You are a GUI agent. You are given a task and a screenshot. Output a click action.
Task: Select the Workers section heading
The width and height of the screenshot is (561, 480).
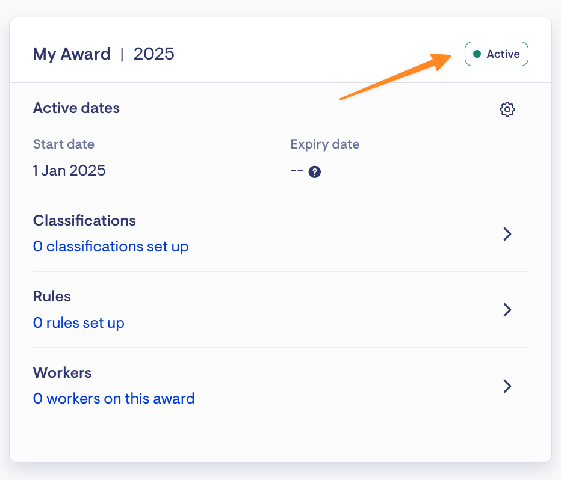[62, 372]
